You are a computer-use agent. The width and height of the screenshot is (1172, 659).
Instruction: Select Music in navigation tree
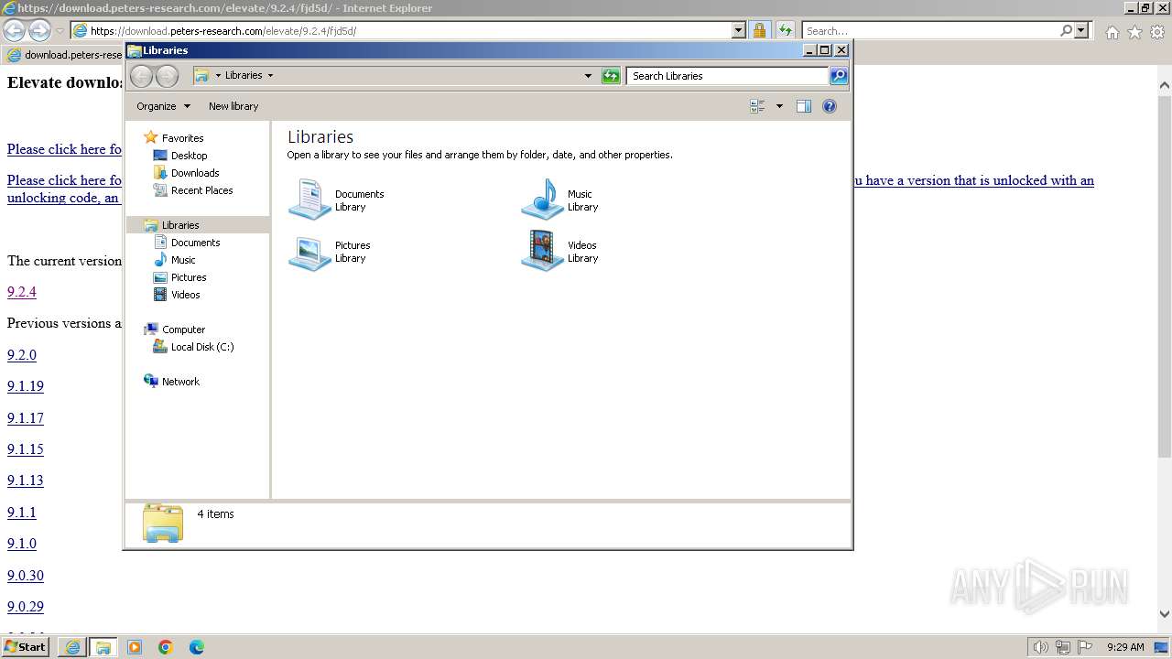coord(183,260)
